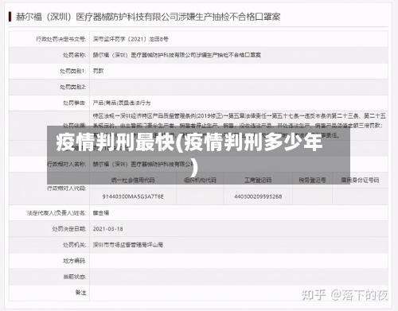Click the 深圳市市场监督管理局坪山局 value
This screenshot has height=311, width=398.
pyautogui.click(x=128, y=245)
